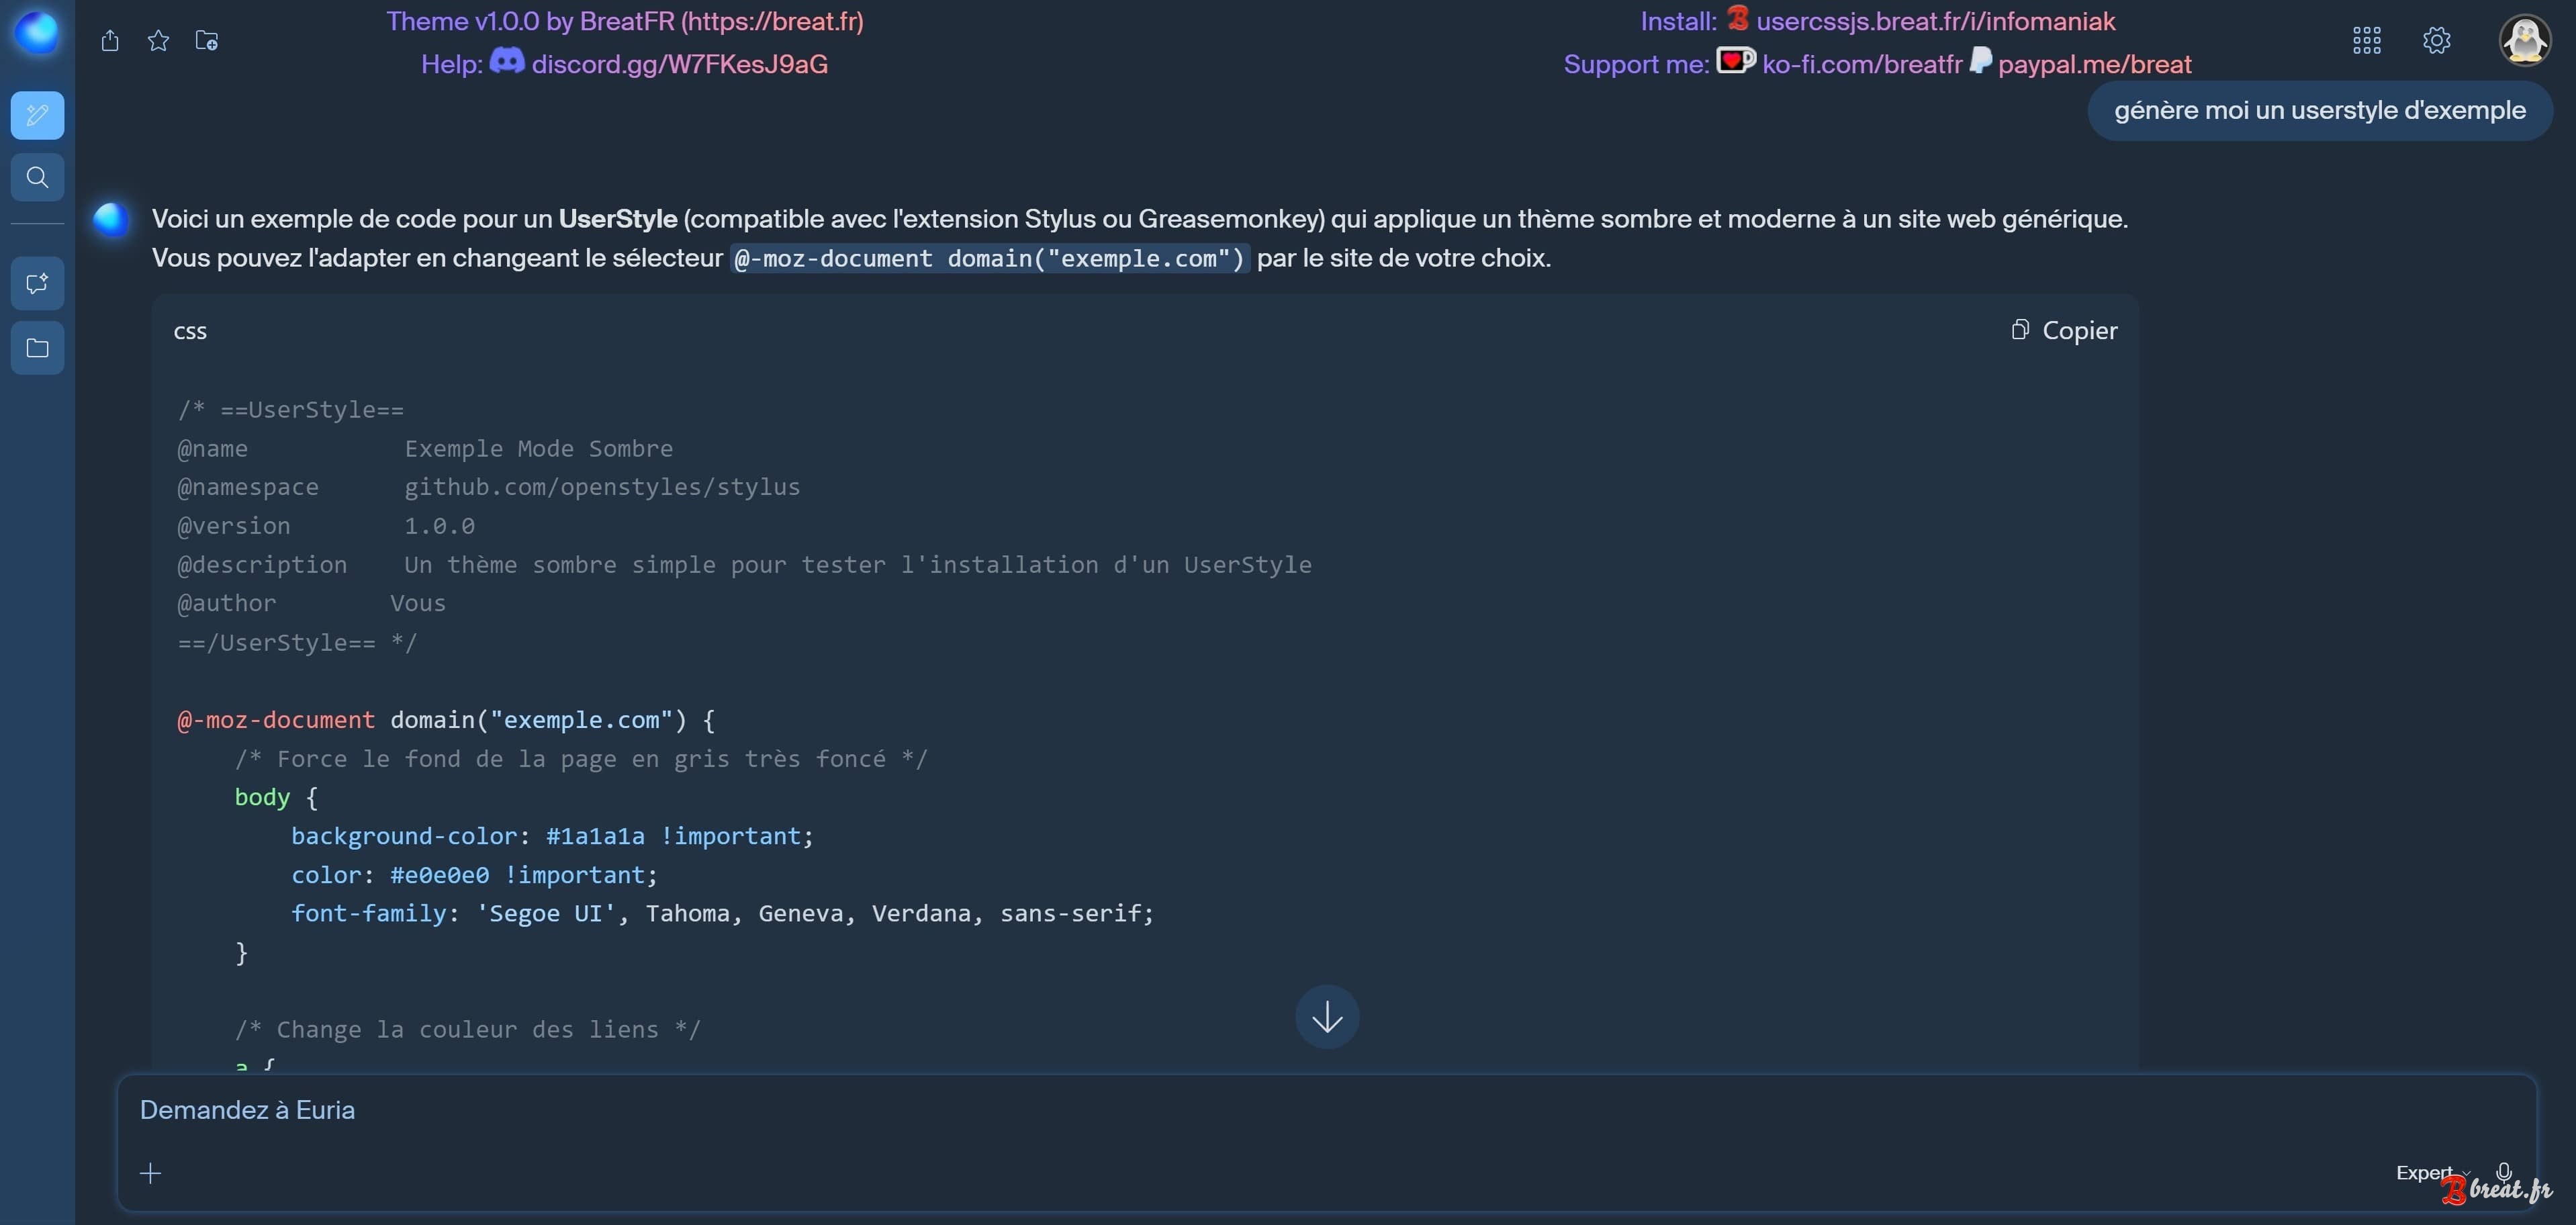Click the Discord logo icon
This screenshot has height=1225, width=2576.
(x=507, y=61)
